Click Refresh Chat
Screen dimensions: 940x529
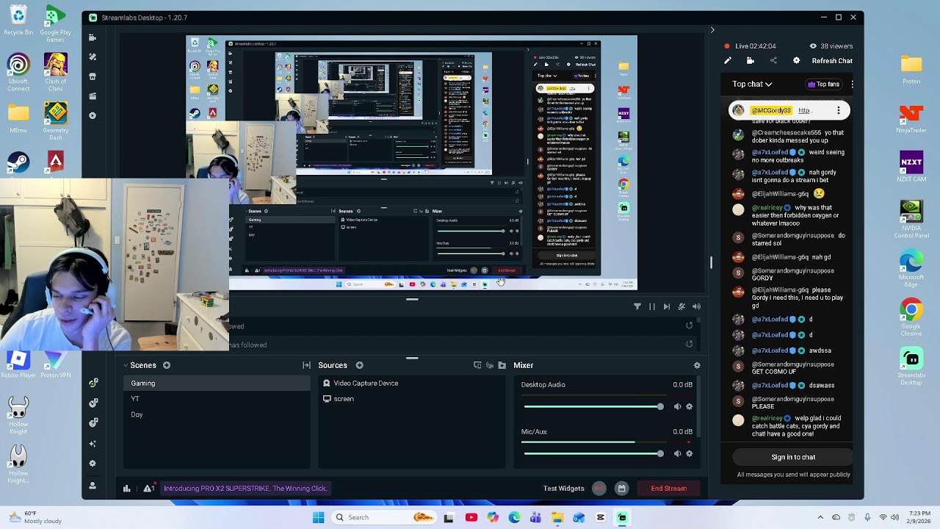coord(832,61)
